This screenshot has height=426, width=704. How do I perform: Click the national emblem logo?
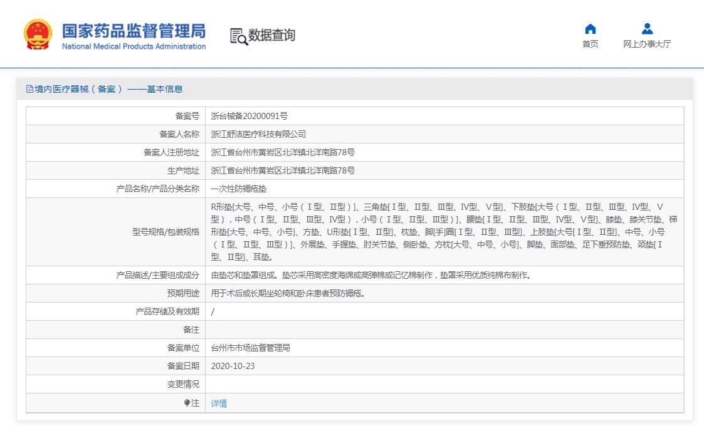coord(38,34)
